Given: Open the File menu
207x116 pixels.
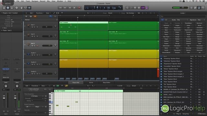Looking at the screenshot, I should click(x=18, y=1).
